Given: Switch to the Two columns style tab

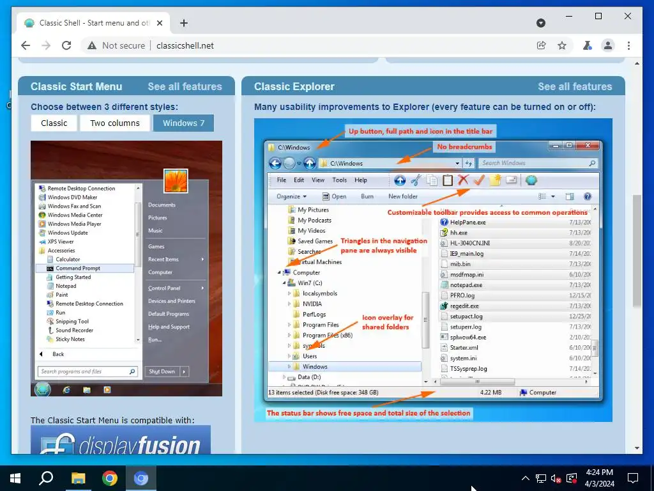Looking at the screenshot, I should coord(115,123).
